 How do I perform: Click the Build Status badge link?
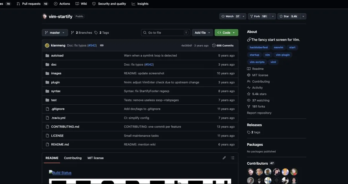60,172
